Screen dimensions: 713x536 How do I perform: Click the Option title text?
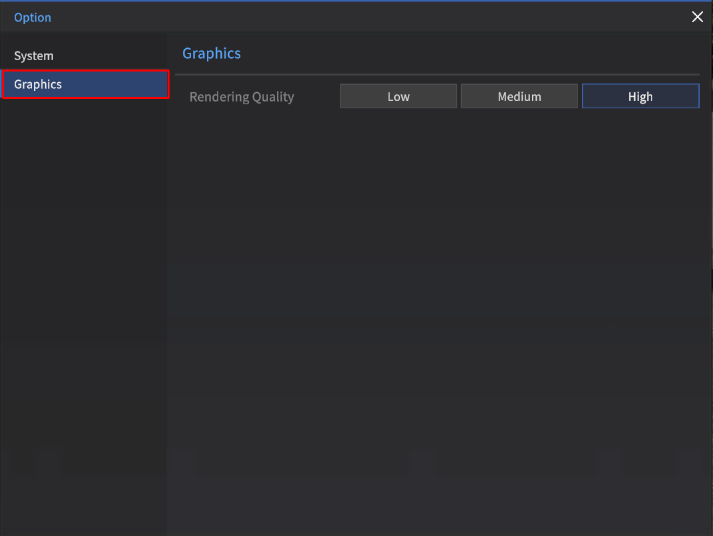click(x=33, y=17)
